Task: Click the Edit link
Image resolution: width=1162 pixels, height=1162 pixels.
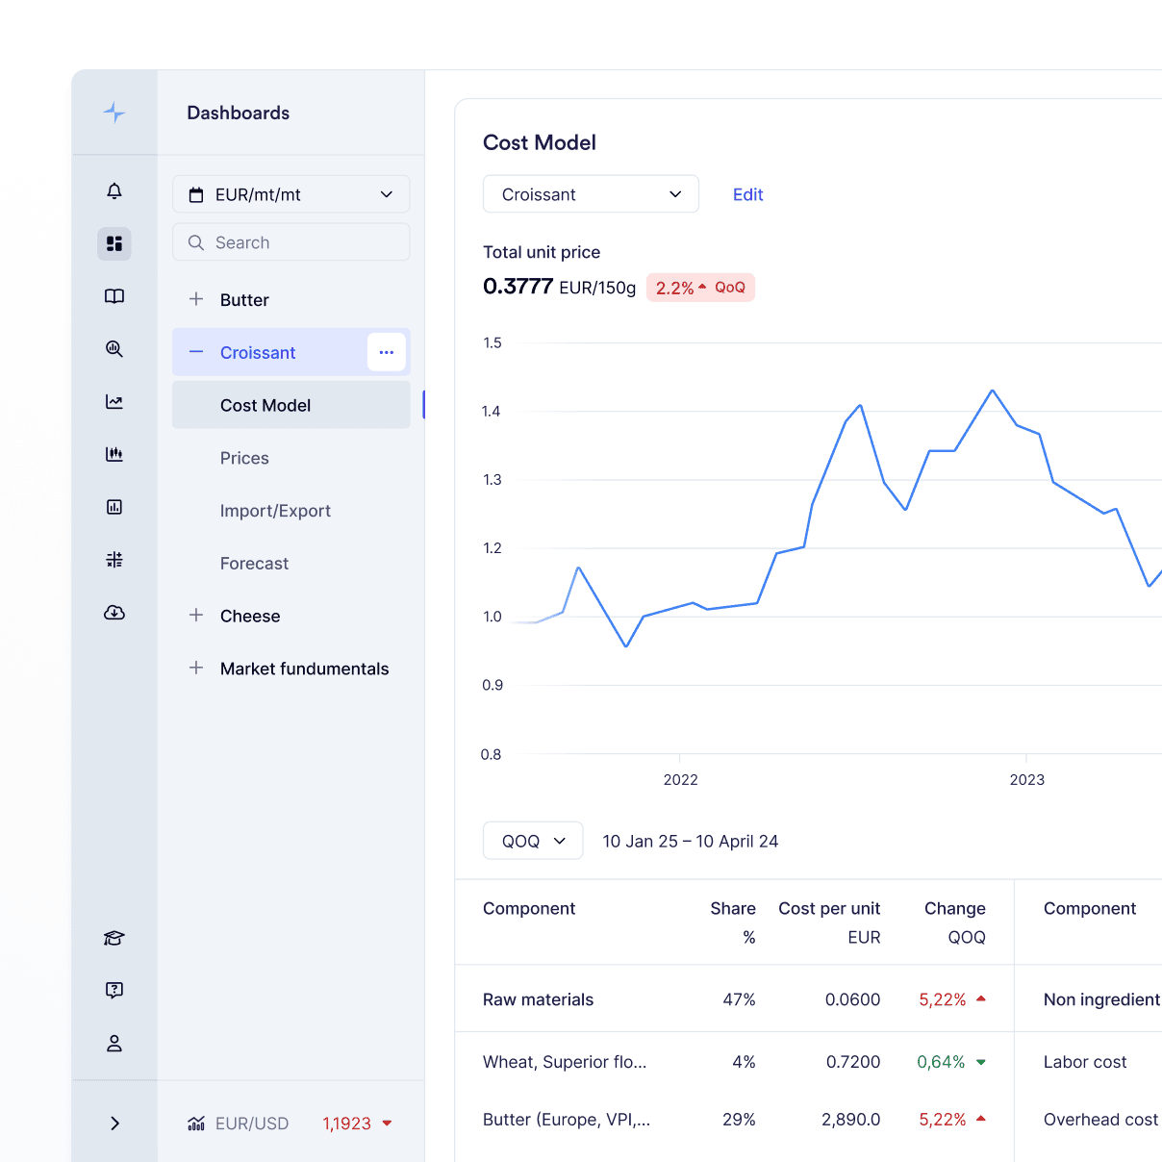Action: tap(747, 194)
